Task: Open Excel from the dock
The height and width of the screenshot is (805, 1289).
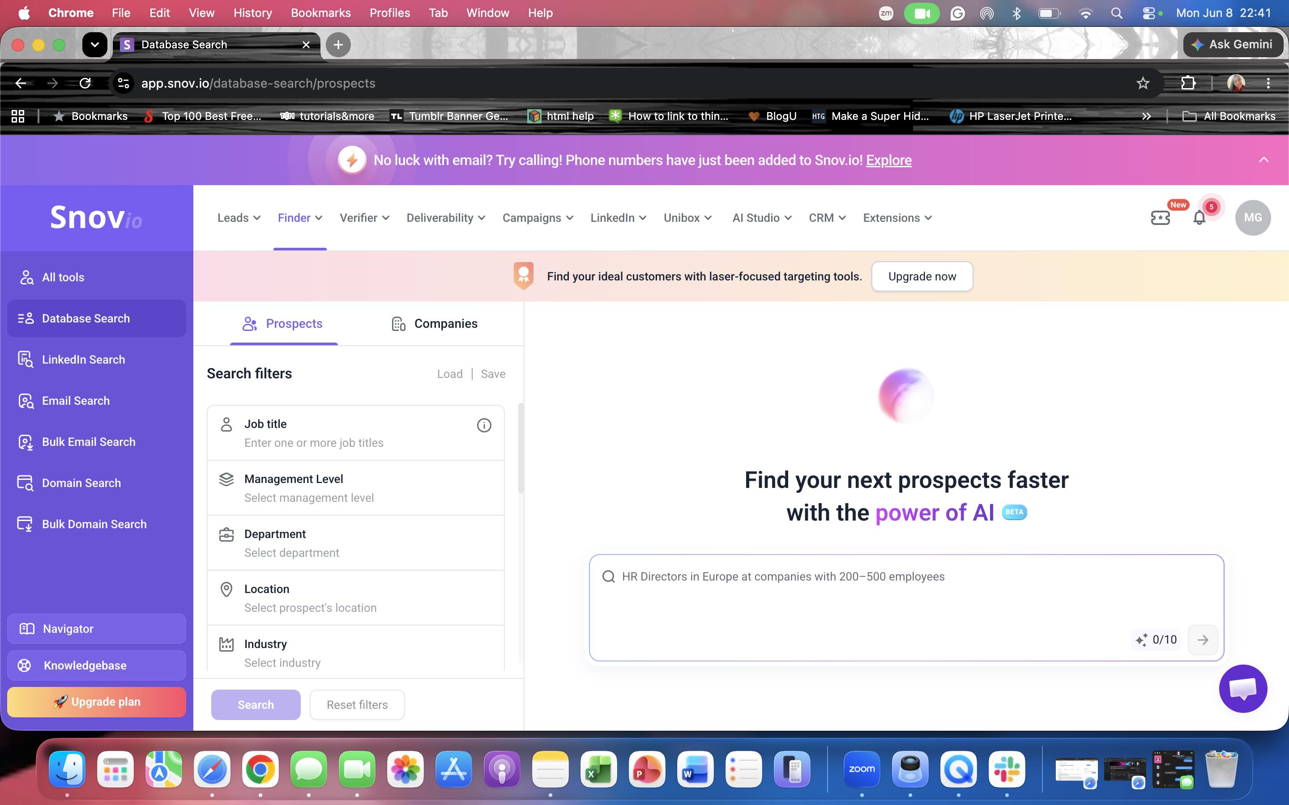Action: [598, 769]
